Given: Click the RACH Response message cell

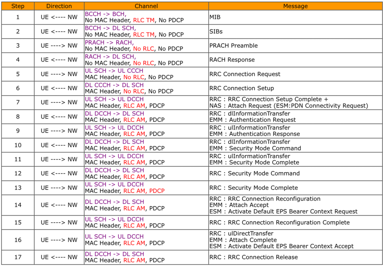Looking at the screenshot, I should (232, 60).
